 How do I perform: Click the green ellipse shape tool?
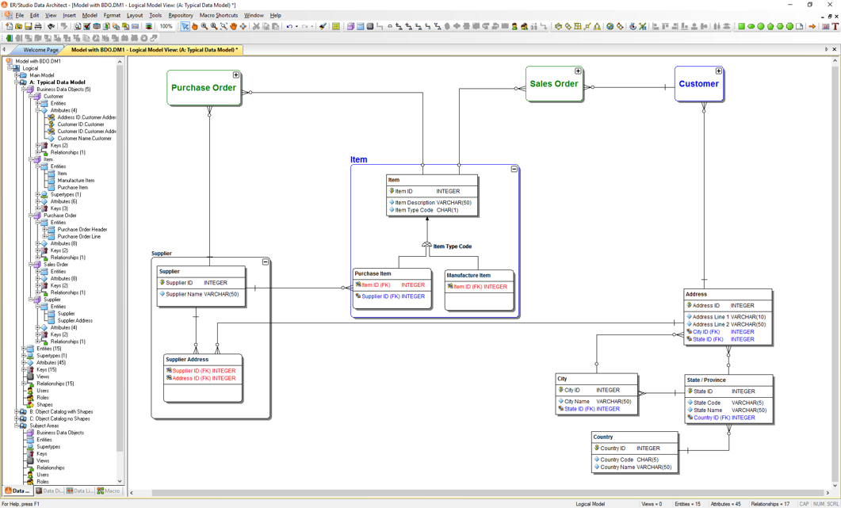coord(751,26)
